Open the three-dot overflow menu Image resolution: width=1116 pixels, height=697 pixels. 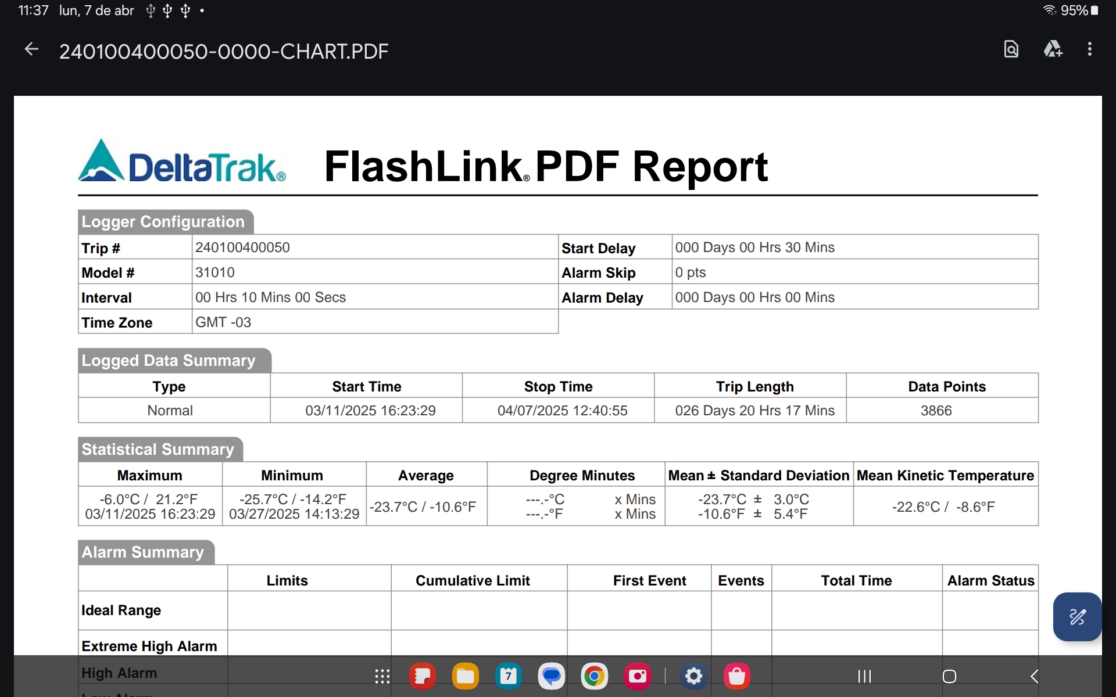pyautogui.click(x=1090, y=49)
